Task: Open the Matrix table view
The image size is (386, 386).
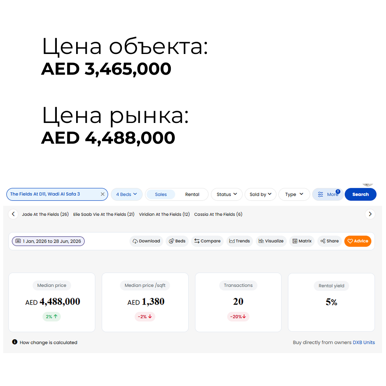Action: click(x=302, y=241)
